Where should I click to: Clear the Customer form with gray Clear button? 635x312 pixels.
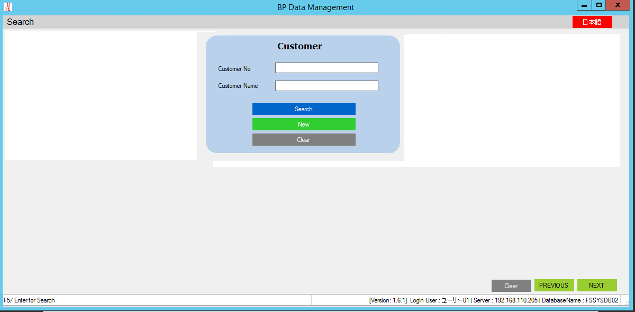[304, 140]
